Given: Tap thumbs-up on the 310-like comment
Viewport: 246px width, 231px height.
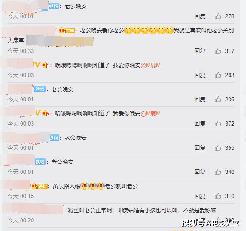Looking at the screenshot, I should (x=218, y=196).
